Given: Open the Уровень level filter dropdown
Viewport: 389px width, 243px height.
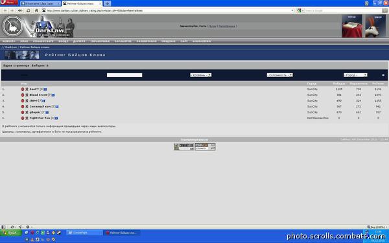Looking at the screenshot, I should (201, 75).
